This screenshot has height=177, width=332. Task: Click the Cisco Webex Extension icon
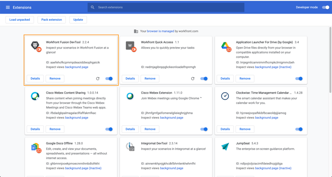coord(130,96)
